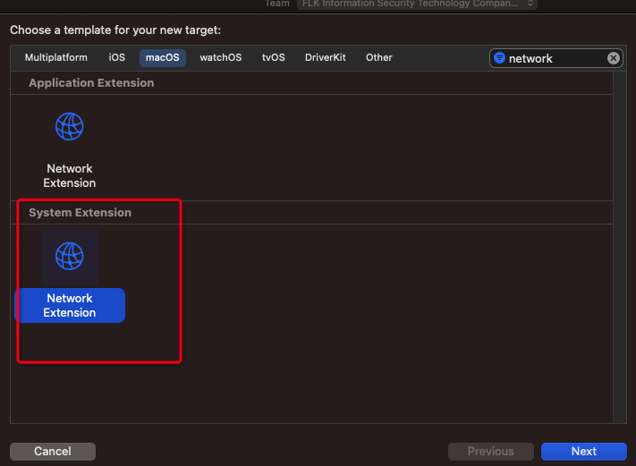This screenshot has width=636, height=466.
Task: Open the Other templates tab
Action: [x=379, y=57]
